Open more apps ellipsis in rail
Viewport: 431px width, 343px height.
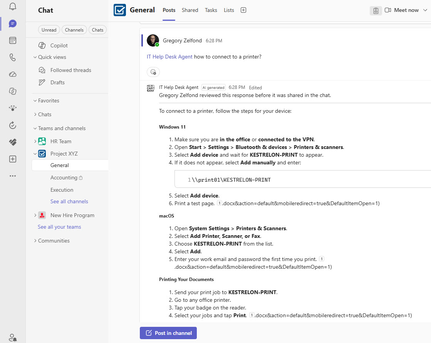coord(13,176)
